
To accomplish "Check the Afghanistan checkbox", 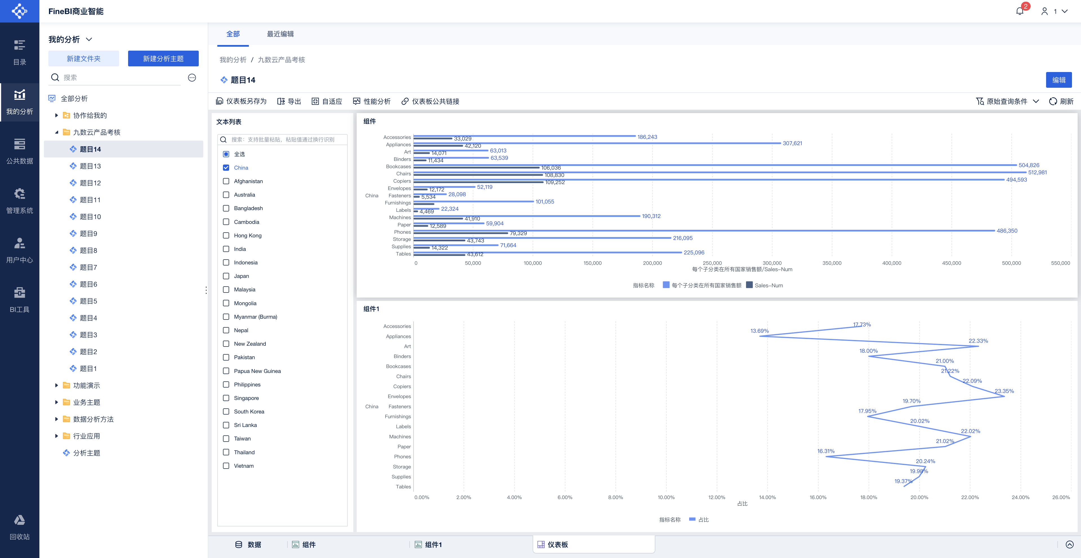I will pyautogui.click(x=226, y=181).
